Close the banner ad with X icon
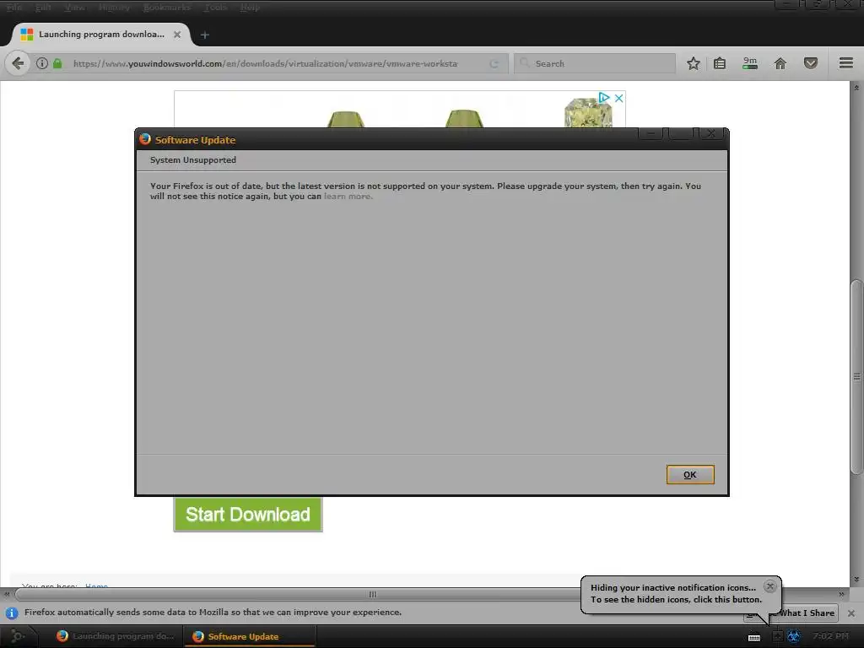 point(618,98)
